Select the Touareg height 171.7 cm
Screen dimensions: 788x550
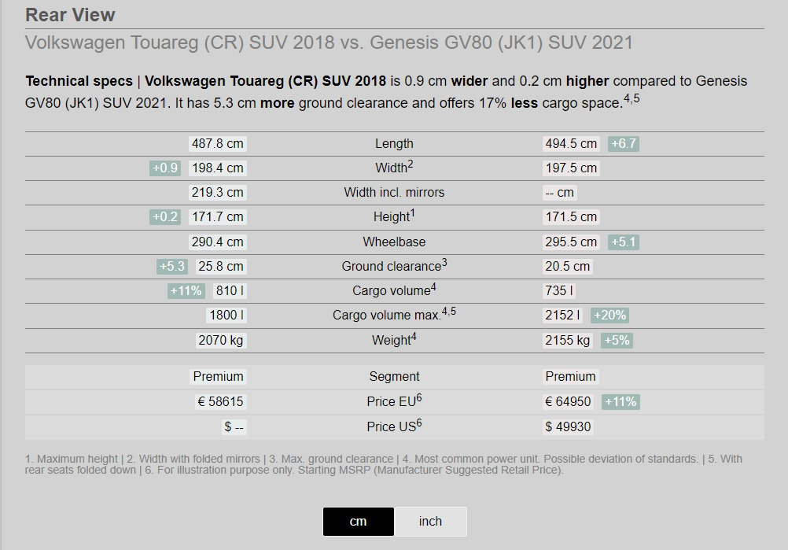coord(218,216)
